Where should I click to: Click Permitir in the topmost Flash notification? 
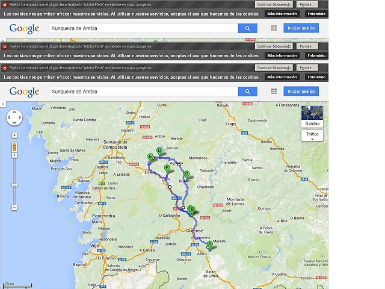[306, 4]
